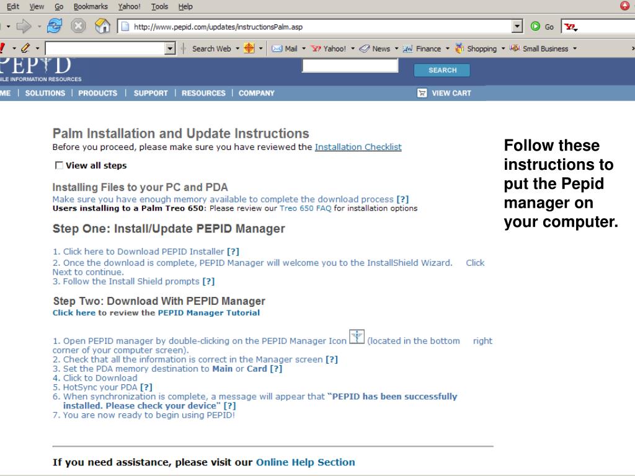Click the browser forward arrow
Viewport: 635px width, 476px height.
tap(24, 27)
